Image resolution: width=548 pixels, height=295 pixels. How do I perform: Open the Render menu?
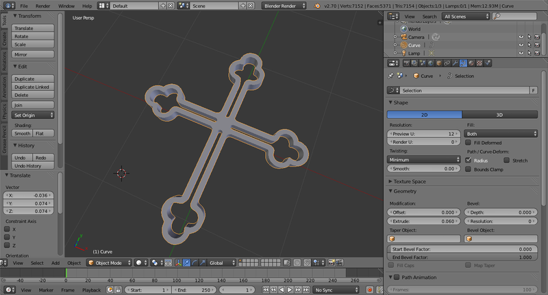(42, 6)
